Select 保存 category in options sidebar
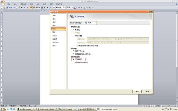Screen dimensions: 178x111 pos(58,25)
